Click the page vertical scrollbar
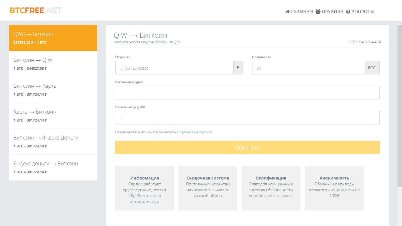 click(400, 103)
